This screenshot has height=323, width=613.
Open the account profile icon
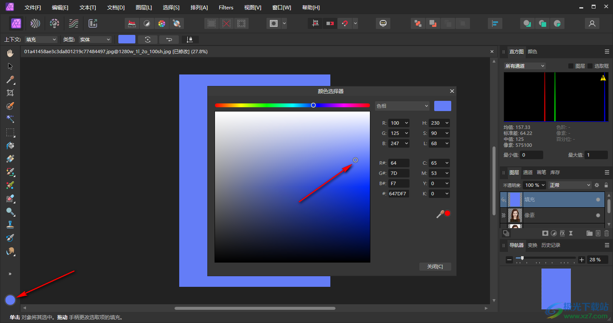[x=592, y=23]
